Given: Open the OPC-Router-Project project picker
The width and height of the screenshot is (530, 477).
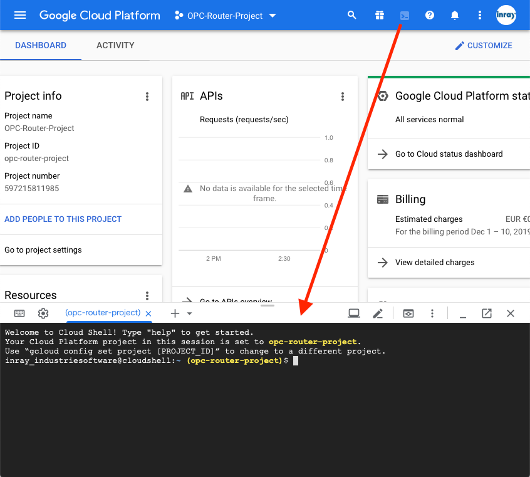Looking at the screenshot, I should [224, 16].
